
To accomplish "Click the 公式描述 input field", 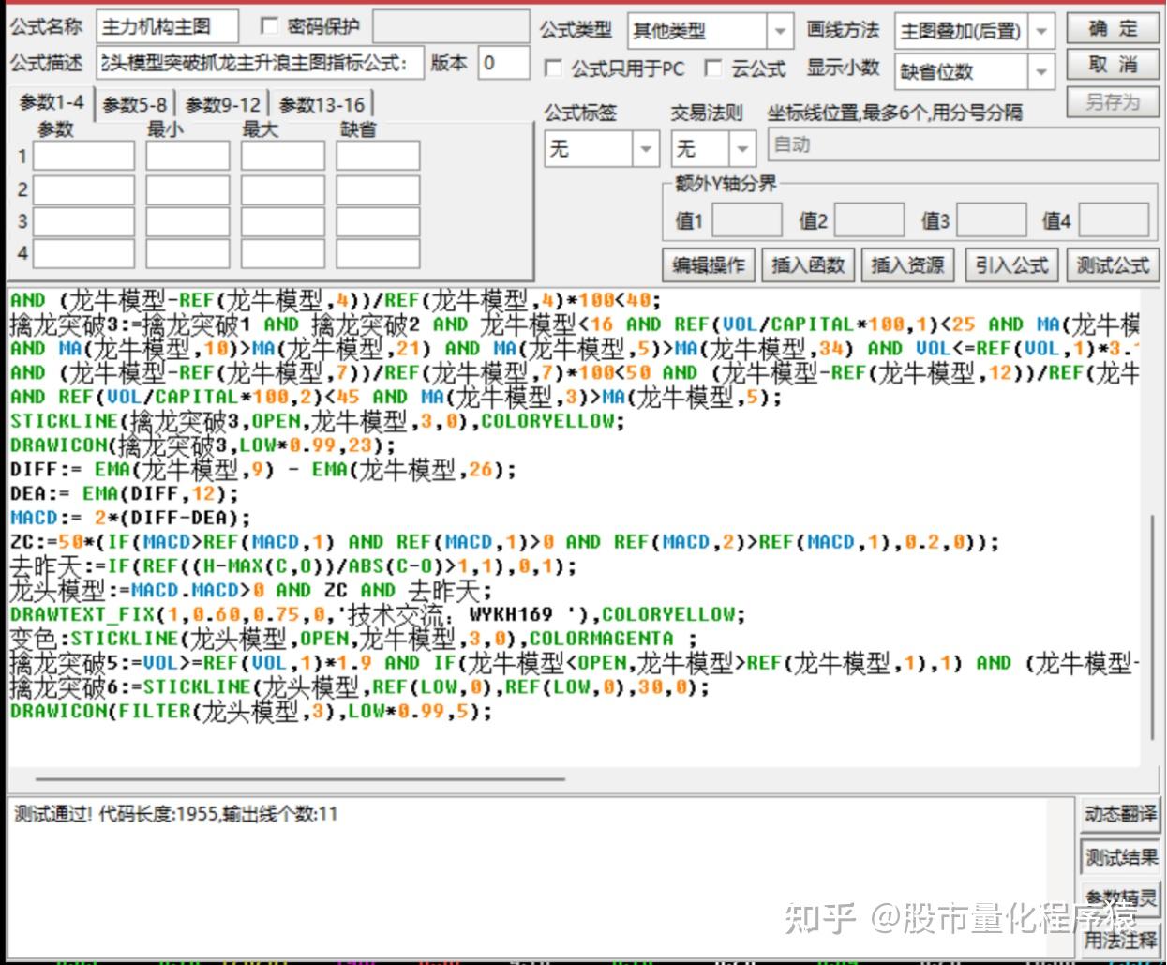I will [x=260, y=64].
